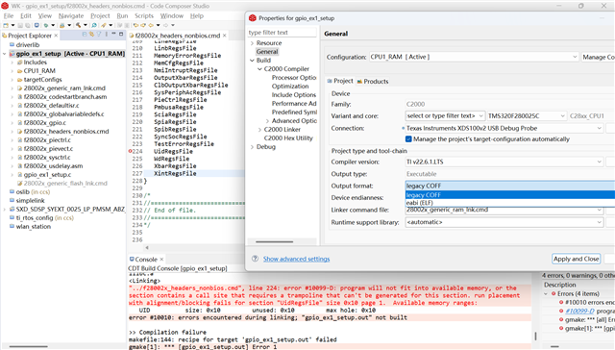This screenshot has height=350, width=615.
Task: Open the Project Explorer filter icon
Action: pos(99,35)
